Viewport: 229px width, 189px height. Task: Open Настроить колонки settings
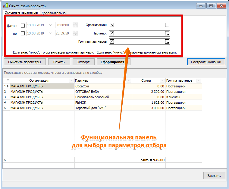click(206, 62)
